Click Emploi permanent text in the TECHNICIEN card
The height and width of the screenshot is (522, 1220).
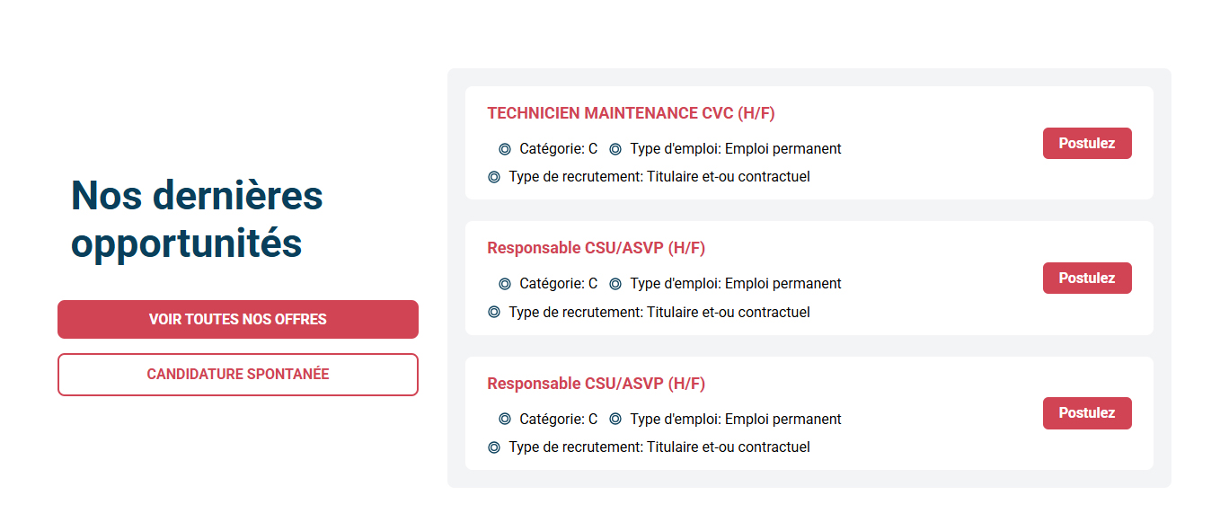(x=782, y=149)
